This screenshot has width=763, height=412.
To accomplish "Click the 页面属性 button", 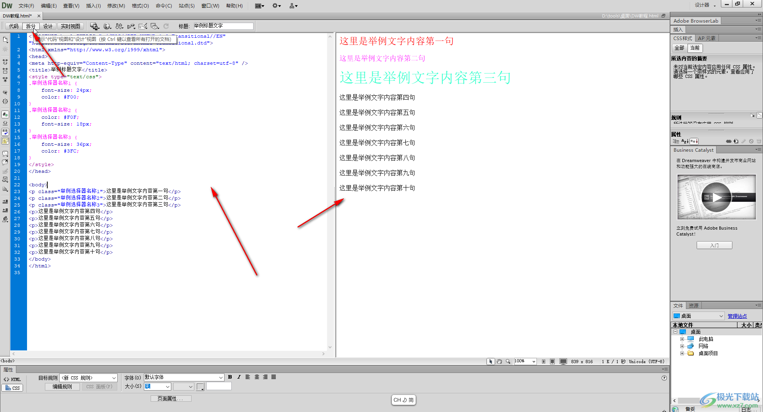I will pos(171,398).
